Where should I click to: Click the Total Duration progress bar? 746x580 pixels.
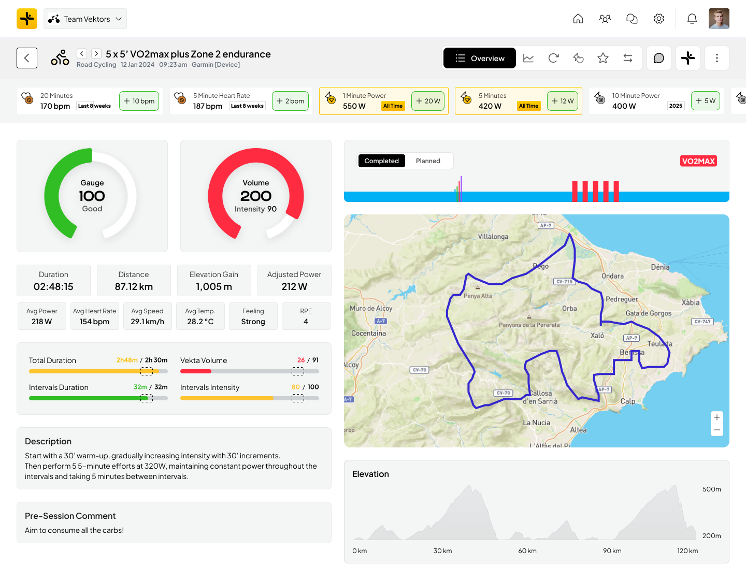click(98, 371)
